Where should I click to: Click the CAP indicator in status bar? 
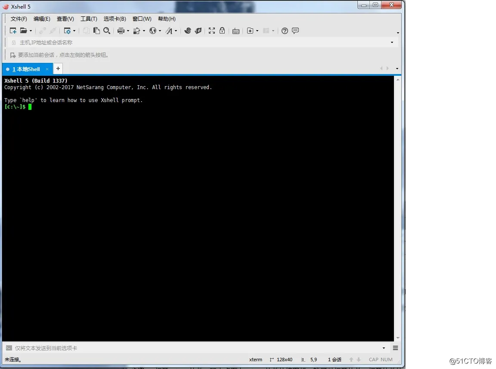click(x=374, y=360)
